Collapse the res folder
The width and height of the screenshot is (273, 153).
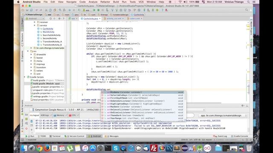(28, 51)
